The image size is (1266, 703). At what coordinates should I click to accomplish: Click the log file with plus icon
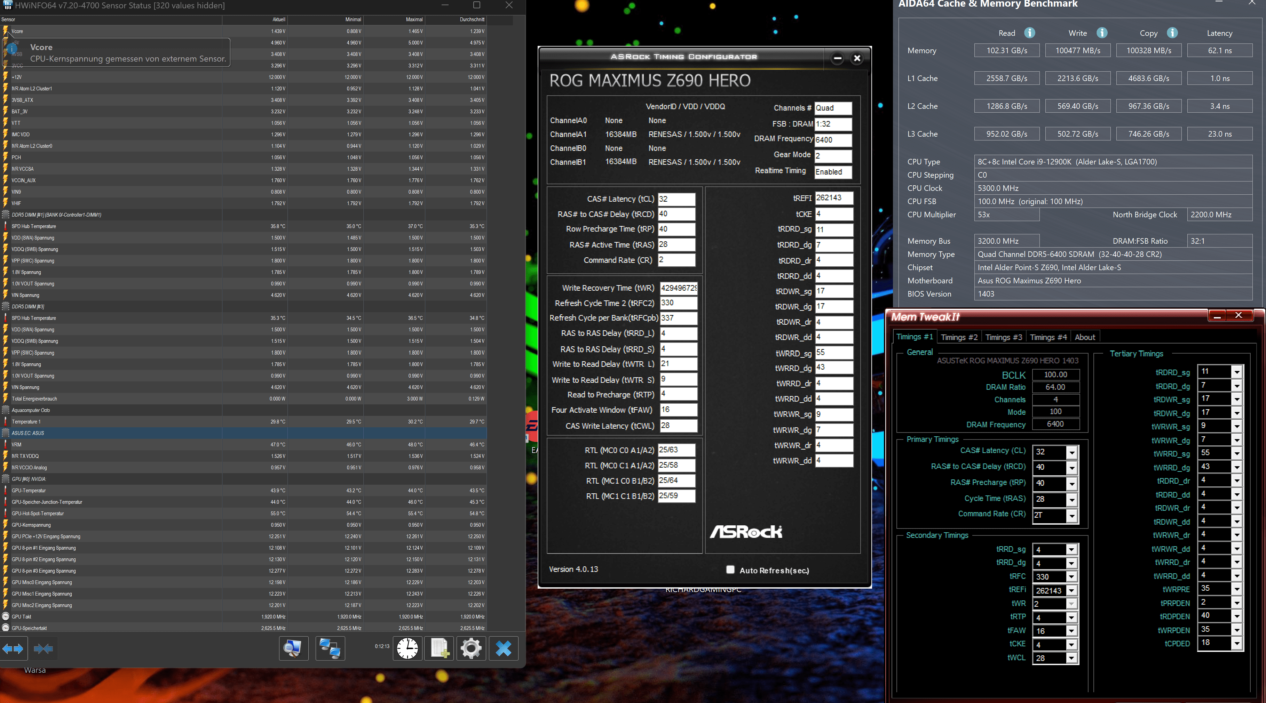pyautogui.click(x=440, y=648)
